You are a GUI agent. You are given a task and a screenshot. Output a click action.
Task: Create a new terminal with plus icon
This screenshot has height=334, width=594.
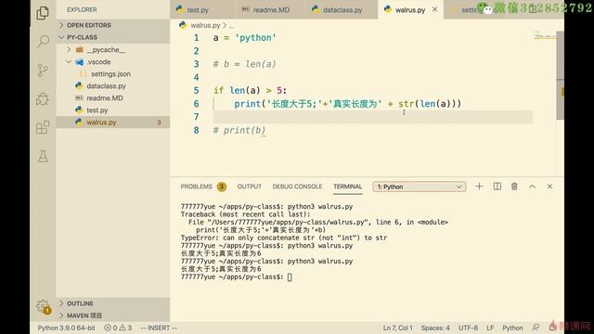[479, 186]
